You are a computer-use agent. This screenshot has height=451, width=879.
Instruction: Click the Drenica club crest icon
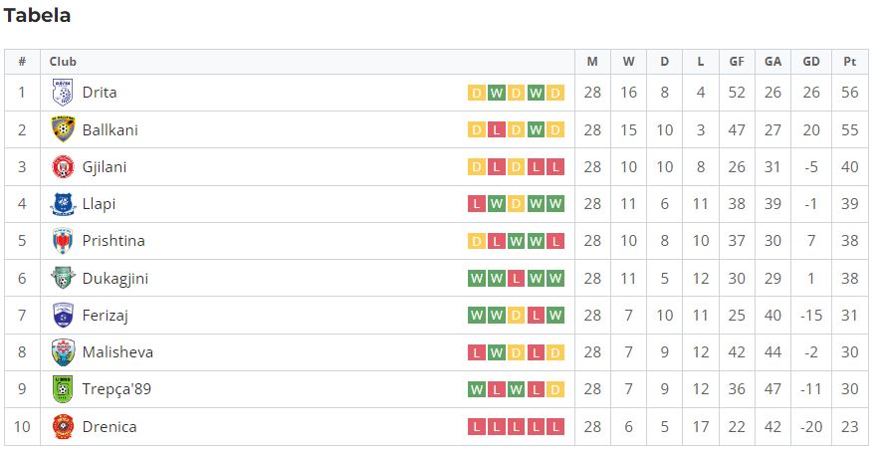(x=63, y=427)
